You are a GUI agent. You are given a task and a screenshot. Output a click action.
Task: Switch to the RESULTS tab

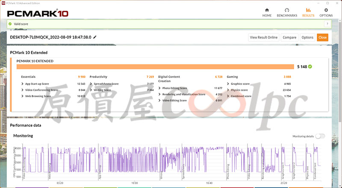coord(308,13)
